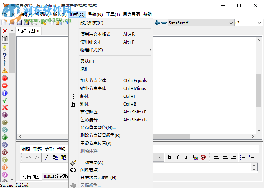Toggle bold button in note editor toolbar
The height and width of the screenshot is (188, 264).
click(169, 157)
